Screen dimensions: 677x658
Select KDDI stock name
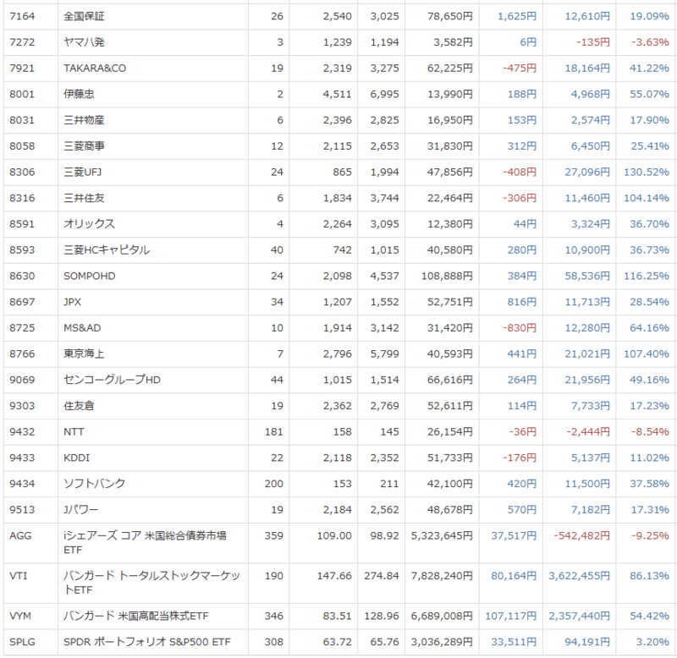coord(76,458)
